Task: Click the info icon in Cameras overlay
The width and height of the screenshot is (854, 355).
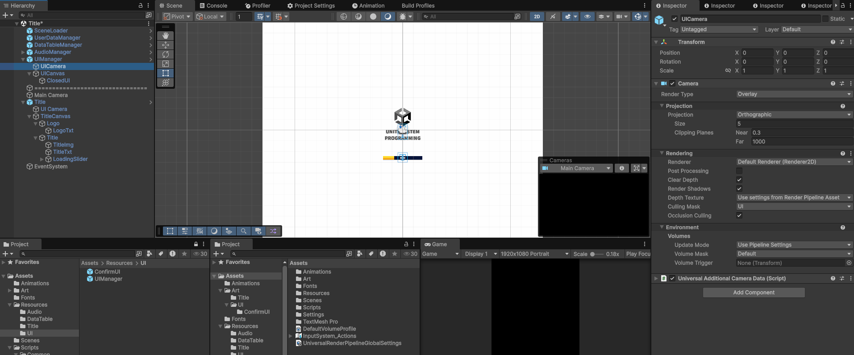Action: point(622,168)
